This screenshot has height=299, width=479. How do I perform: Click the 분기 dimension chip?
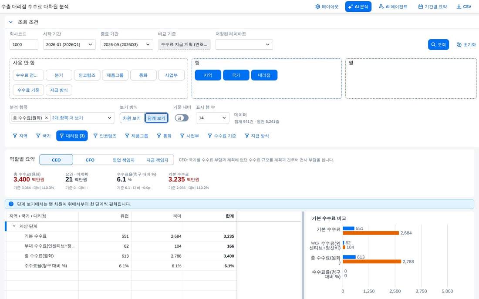[59, 75]
